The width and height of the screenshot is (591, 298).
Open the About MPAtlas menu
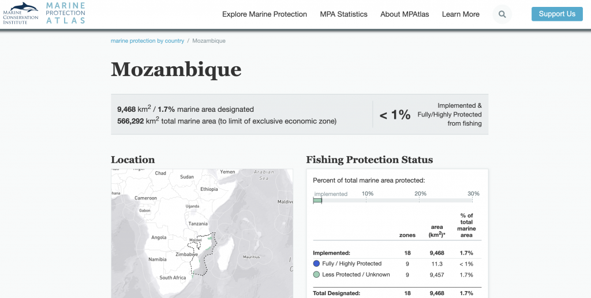coord(405,14)
